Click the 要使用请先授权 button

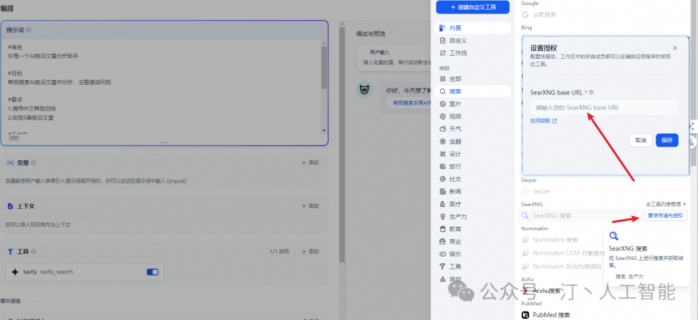[665, 215]
